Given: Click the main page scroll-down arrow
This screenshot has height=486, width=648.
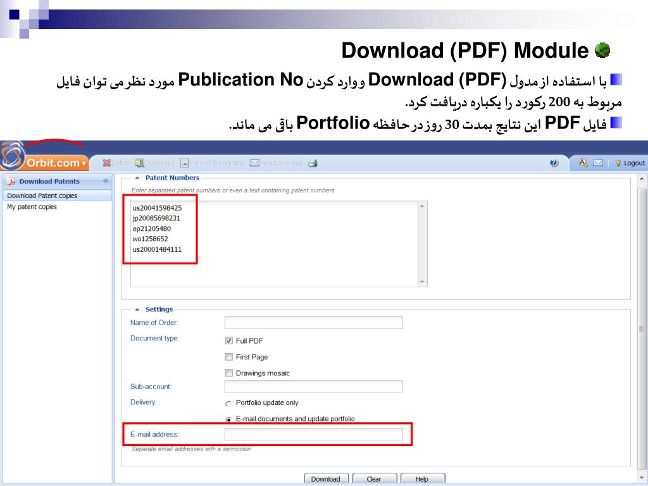Looking at the screenshot, I should (x=642, y=479).
